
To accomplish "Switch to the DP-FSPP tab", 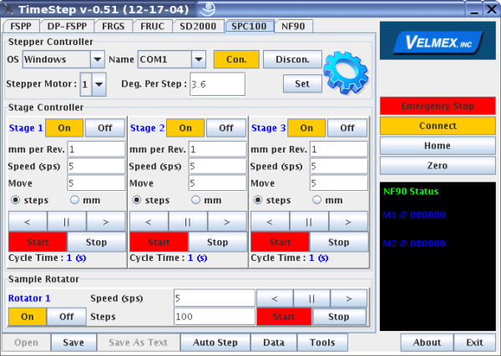I will click(67, 26).
